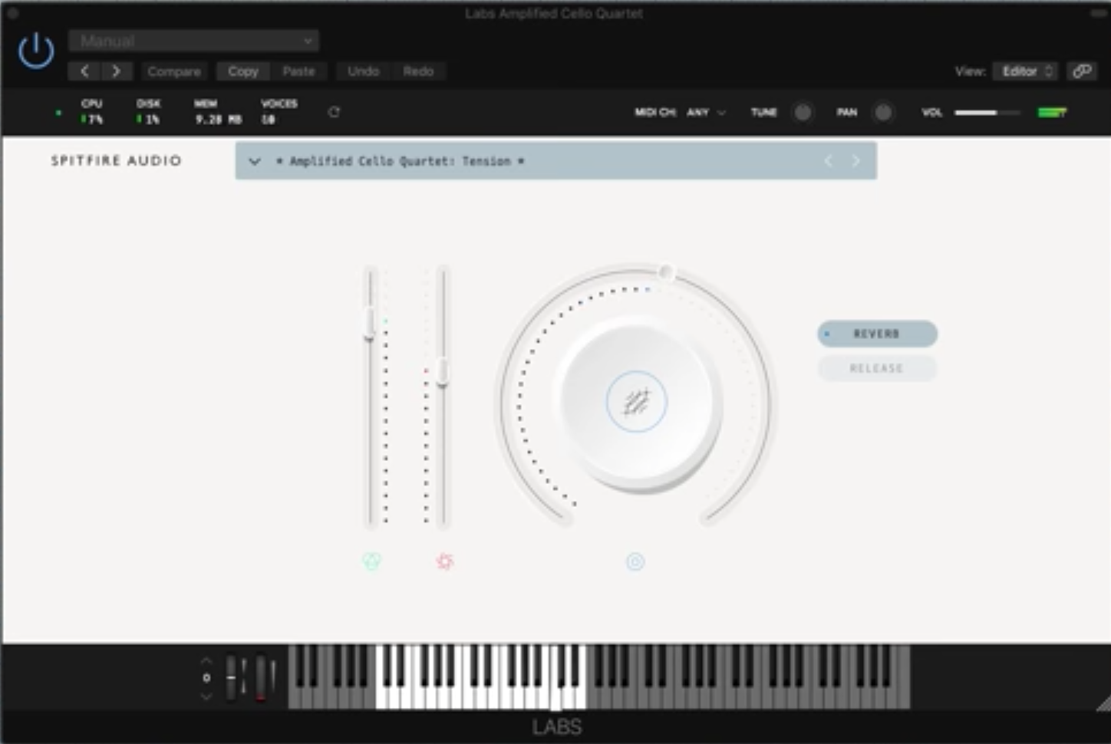Click the Amplified Cello Quartet: Tension preset name
1111x744 pixels.
click(x=400, y=161)
